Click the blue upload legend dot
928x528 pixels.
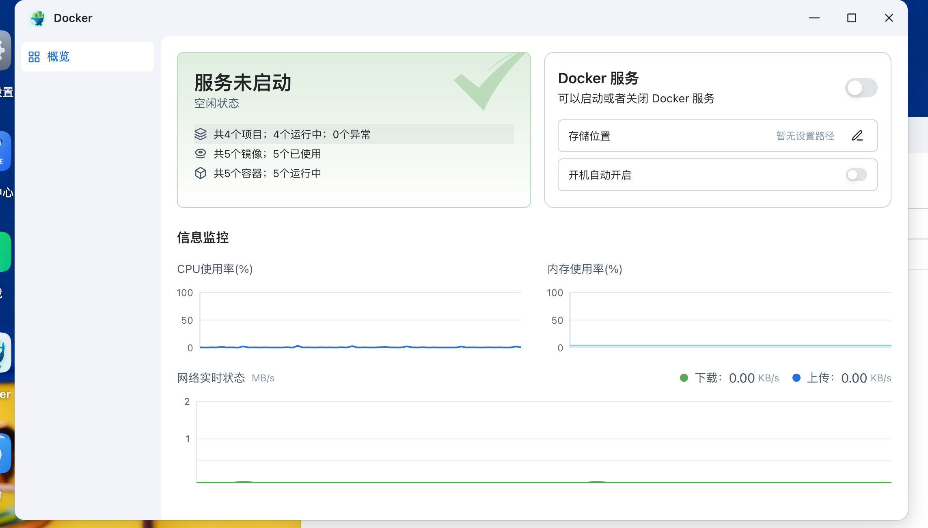796,378
